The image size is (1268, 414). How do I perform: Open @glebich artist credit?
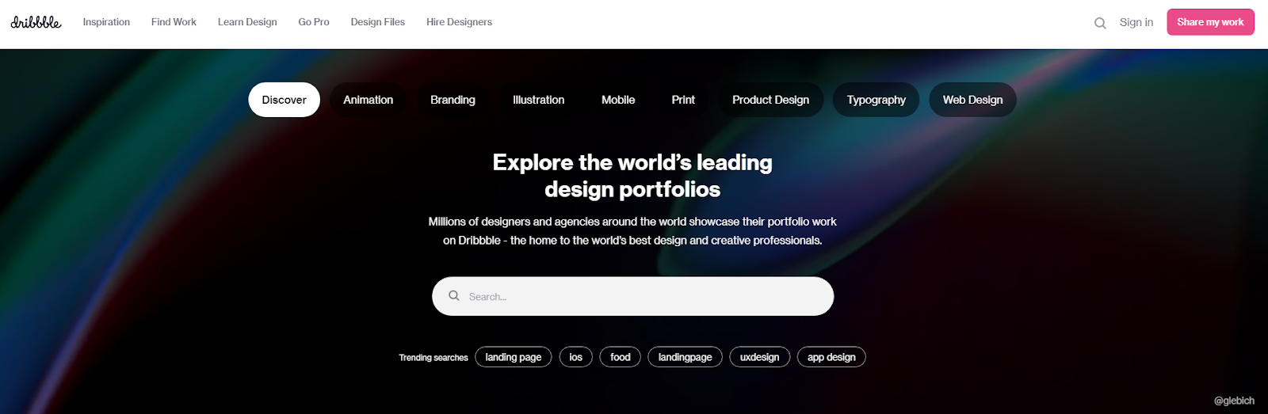1234,401
